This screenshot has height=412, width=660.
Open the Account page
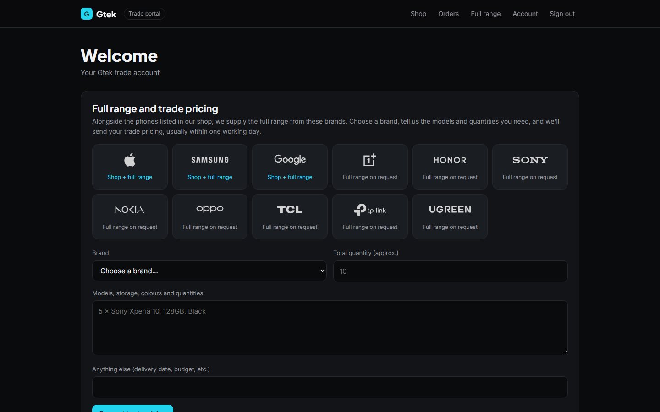pos(525,14)
